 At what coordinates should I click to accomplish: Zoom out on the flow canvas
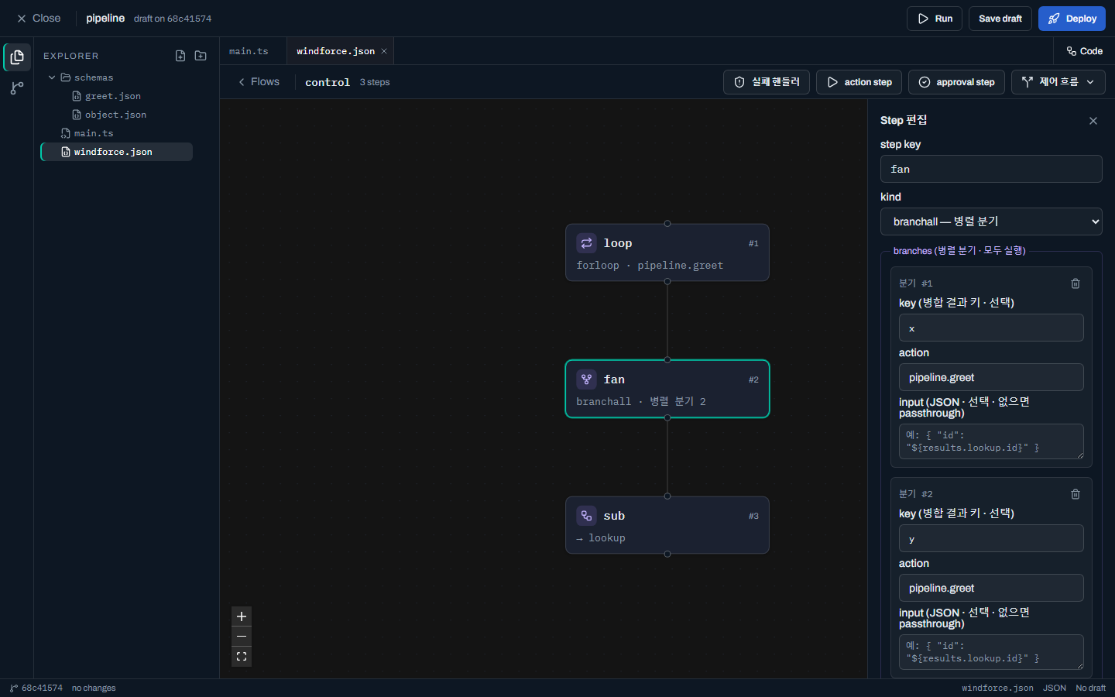click(x=242, y=637)
